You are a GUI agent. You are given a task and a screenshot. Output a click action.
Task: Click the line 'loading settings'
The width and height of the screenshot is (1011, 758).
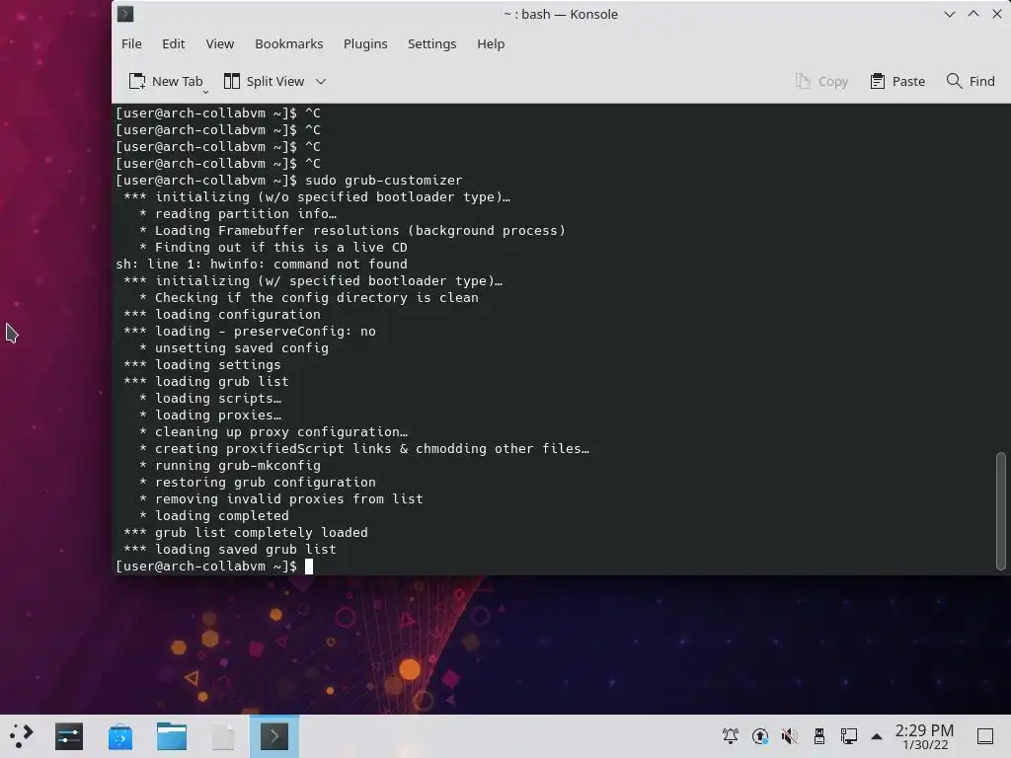tap(218, 365)
